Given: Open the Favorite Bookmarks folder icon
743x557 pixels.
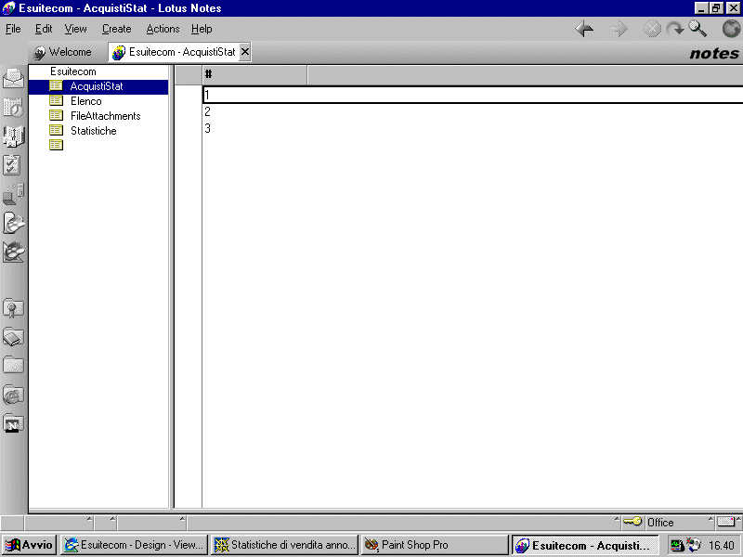Looking at the screenshot, I should click(13, 308).
